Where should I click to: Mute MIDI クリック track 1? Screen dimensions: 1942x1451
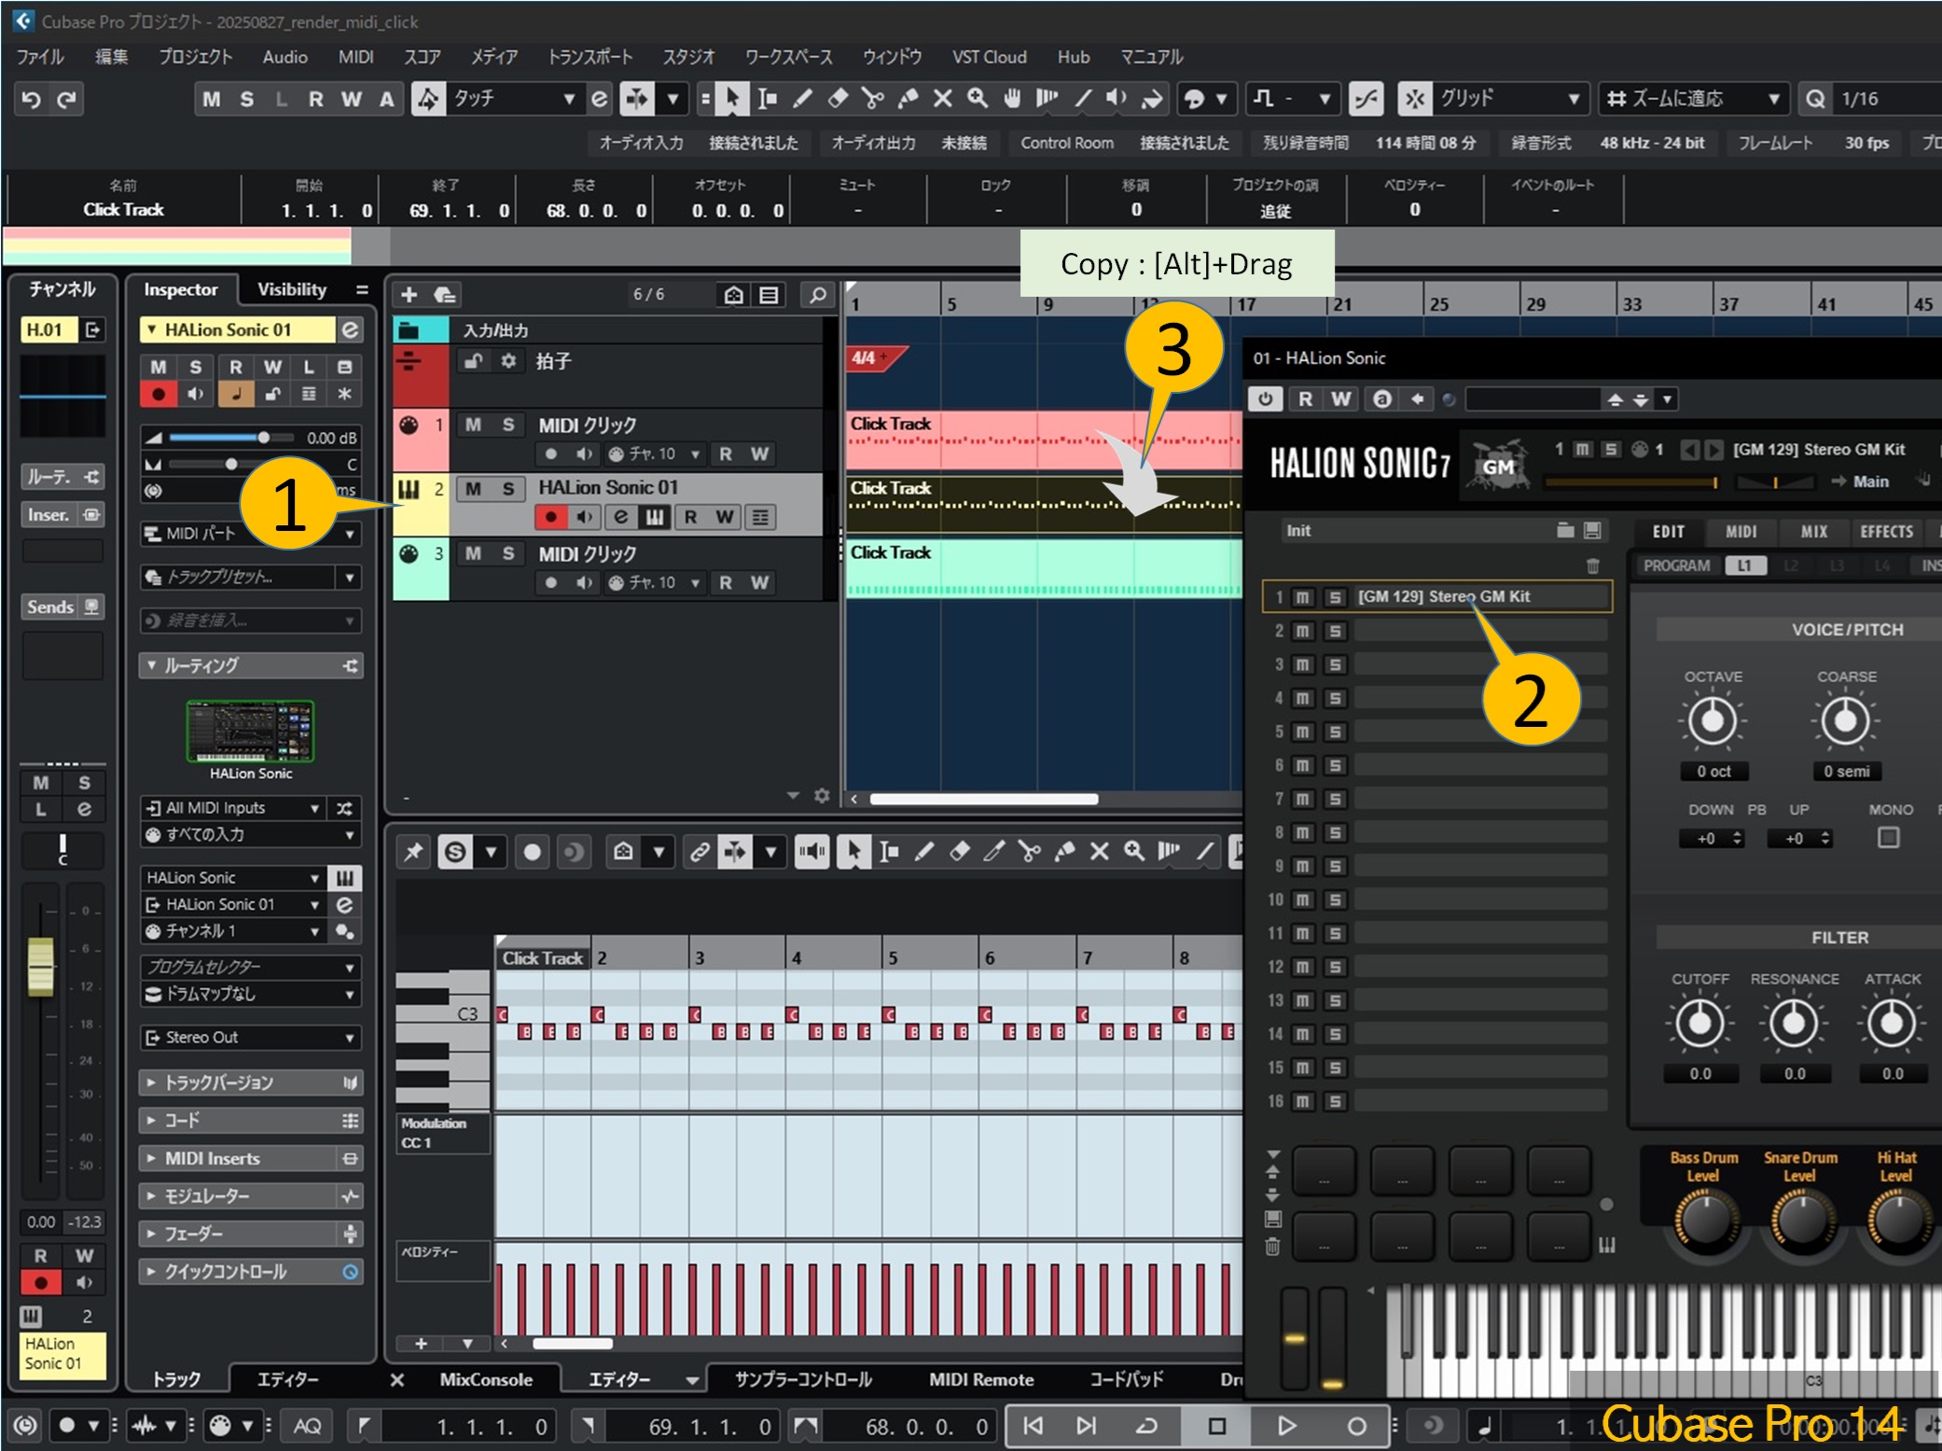pyautogui.click(x=473, y=425)
